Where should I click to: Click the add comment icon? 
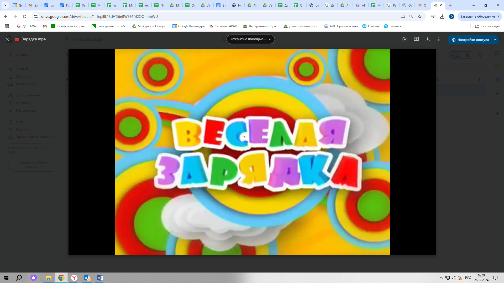click(416, 39)
